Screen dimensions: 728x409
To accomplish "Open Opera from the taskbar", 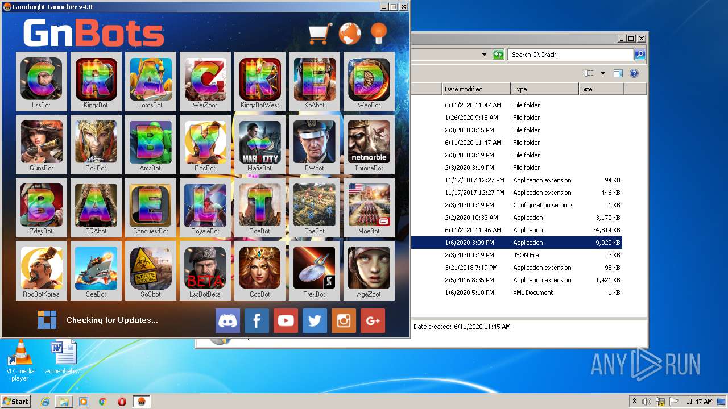I will 122,402.
